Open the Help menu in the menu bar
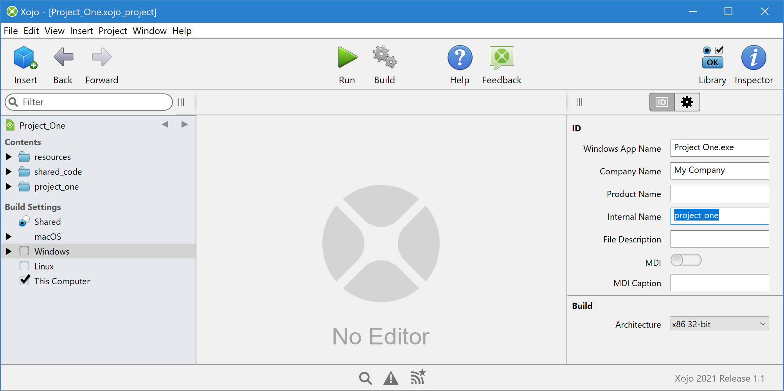 (x=182, y=31)
